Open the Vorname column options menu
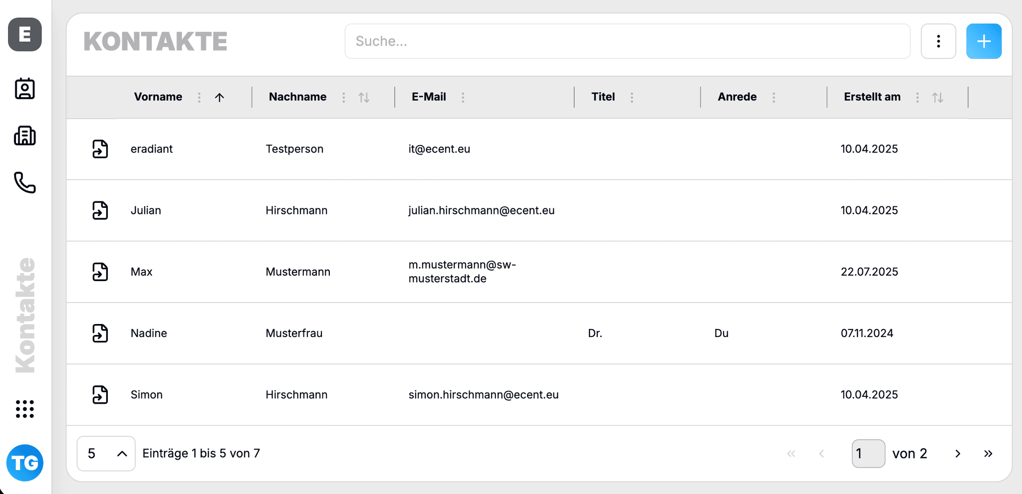The image size is (1022, 494). click(x=199, y=97)
